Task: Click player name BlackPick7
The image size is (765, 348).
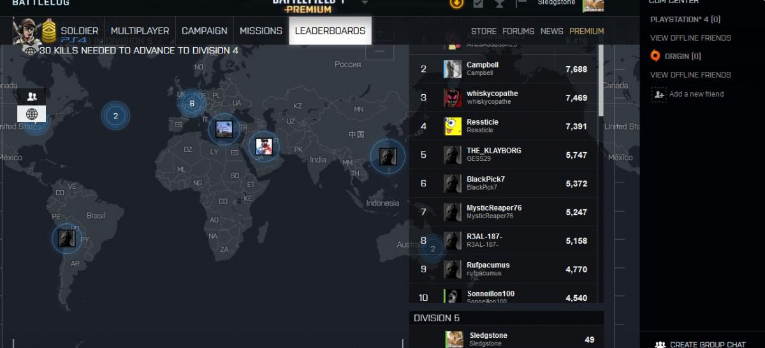Action: (x=486, y=179)
